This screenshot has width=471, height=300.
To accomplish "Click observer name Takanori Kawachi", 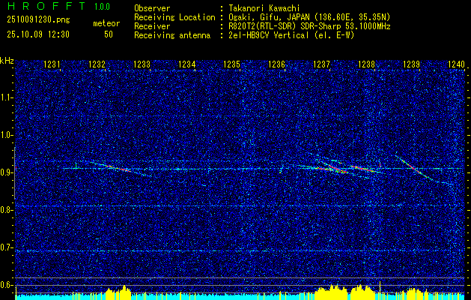I will coord(264,8).
